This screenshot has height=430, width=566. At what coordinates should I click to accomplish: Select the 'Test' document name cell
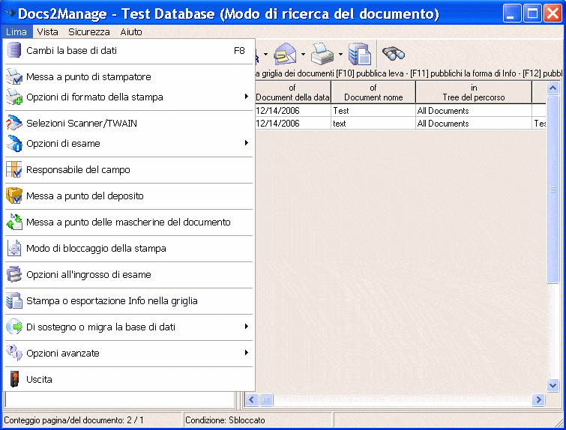point(373,111)
